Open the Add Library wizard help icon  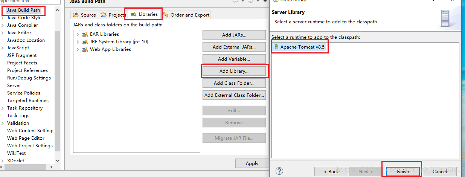pyautogui.click(x=279, y=171)
